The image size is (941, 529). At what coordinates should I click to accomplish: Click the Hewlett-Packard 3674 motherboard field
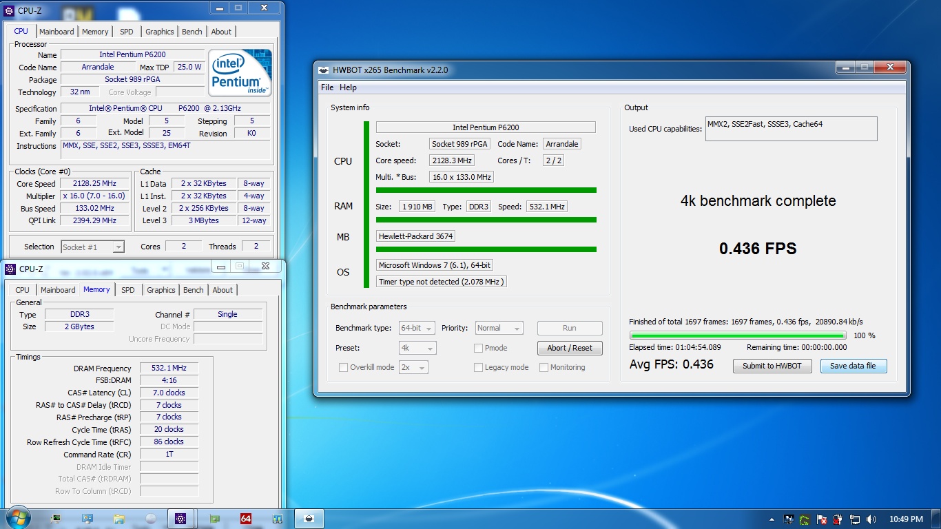coord(415,236)
